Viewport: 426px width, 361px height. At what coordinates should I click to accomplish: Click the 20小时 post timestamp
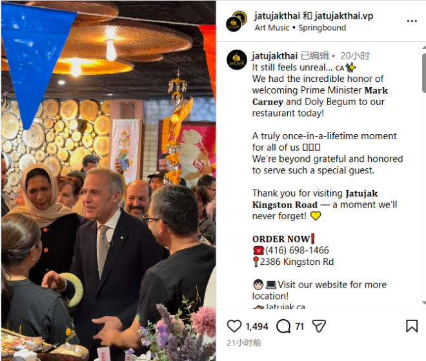355,56
